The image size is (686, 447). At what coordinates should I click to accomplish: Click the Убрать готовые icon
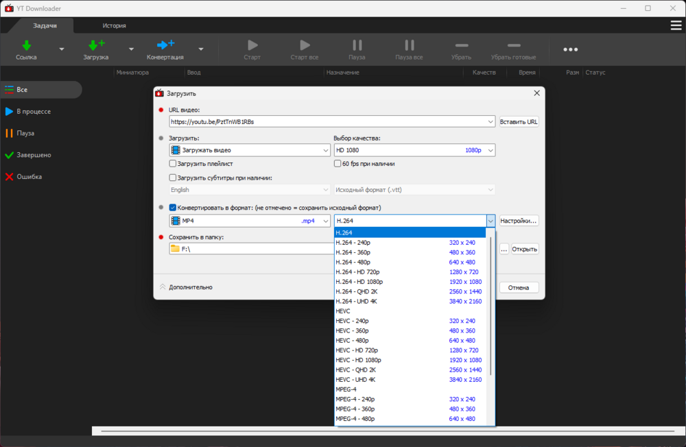(x=513, y=46)
